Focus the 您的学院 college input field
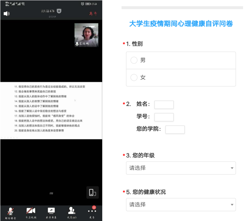Image resolution: width=246 pixels, height=221 pixels. pos(175,130)
